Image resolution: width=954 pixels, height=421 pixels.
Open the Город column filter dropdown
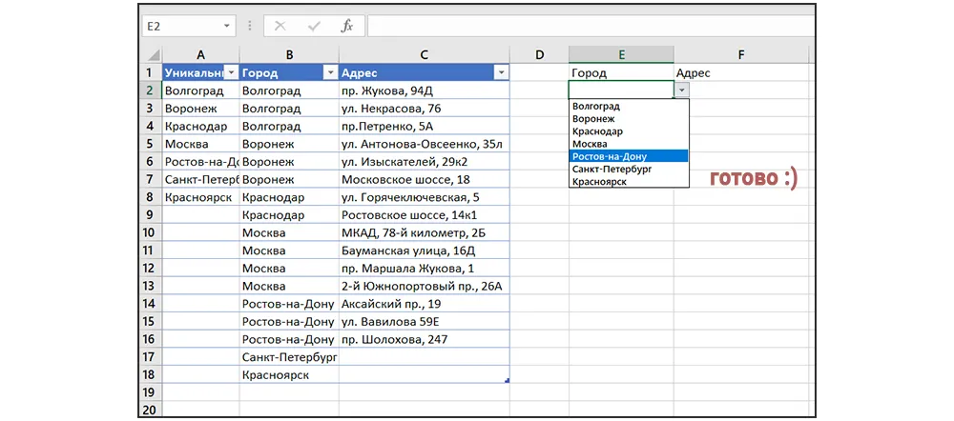tap(330, 72)
